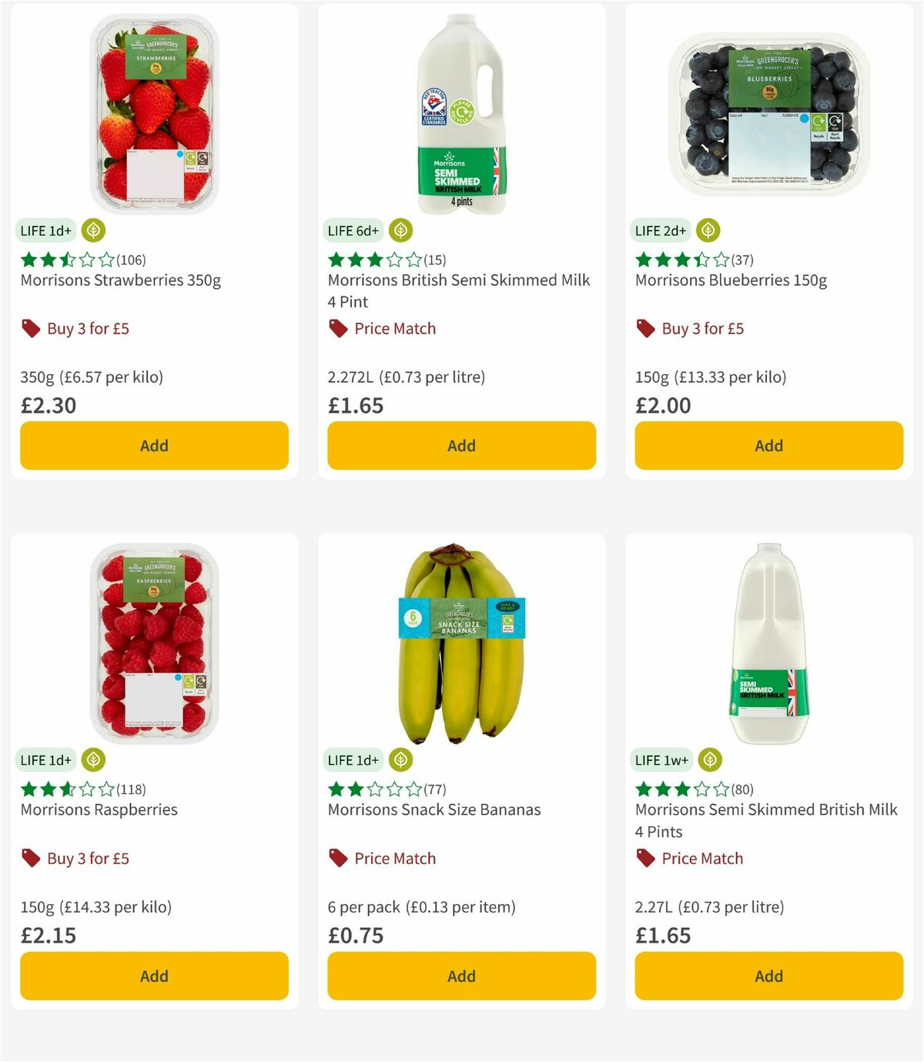This screenshot has height=1062, width=924.
Task: Click the leaf icon next to Blueberries LIFE 2d+ badge
Action: (x=707, y=229)
